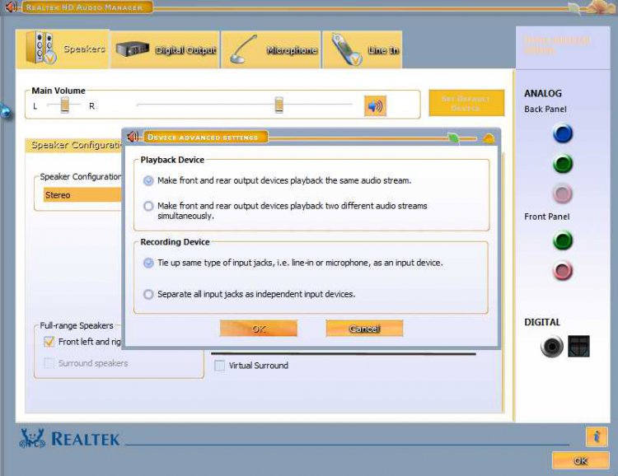This screenshot has height=476, width=618.
Task: Click the green front panel jack
Action: (563, 240)
